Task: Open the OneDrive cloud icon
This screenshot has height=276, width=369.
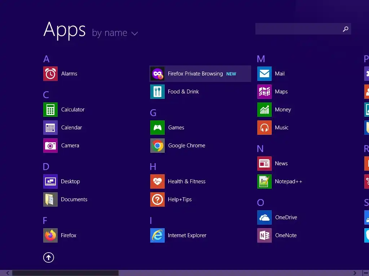Action: (264, 217)
